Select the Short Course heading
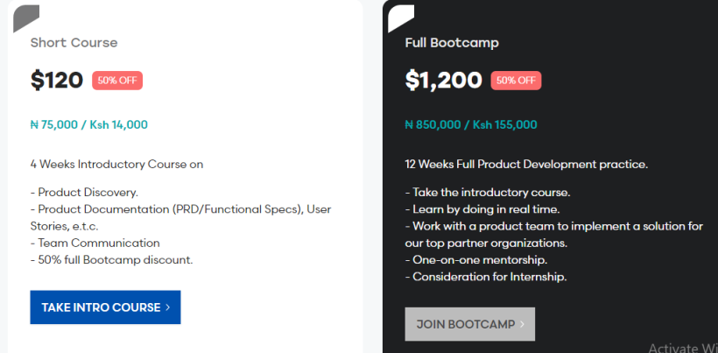 tap(74, 43)
